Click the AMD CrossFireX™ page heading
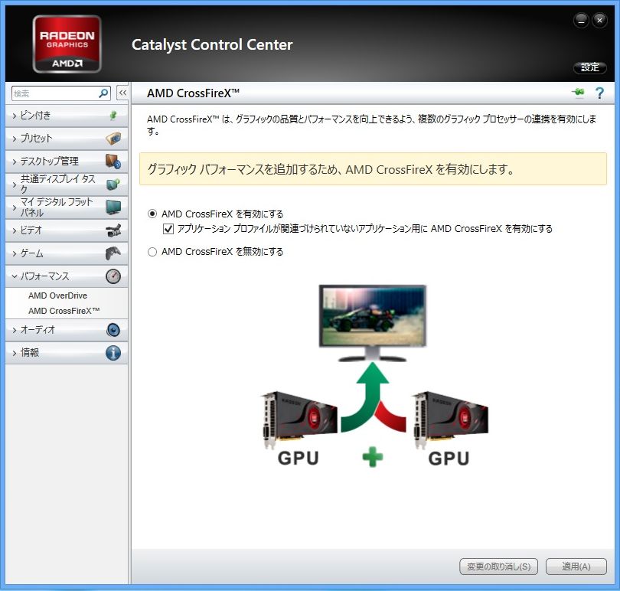Screen dimensions: 620x591 tap(194, 93)
